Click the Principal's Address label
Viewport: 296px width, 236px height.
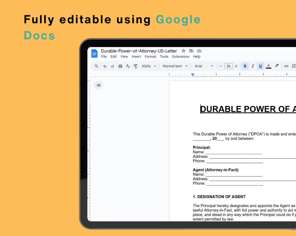(200, 157)
